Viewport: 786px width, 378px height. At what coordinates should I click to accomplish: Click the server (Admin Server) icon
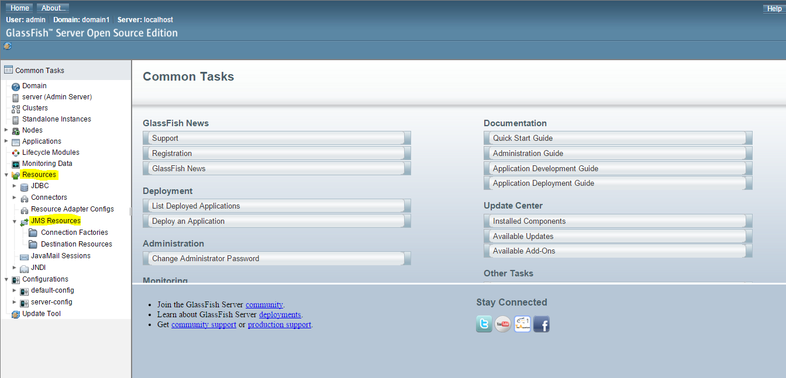coord(16,98)
